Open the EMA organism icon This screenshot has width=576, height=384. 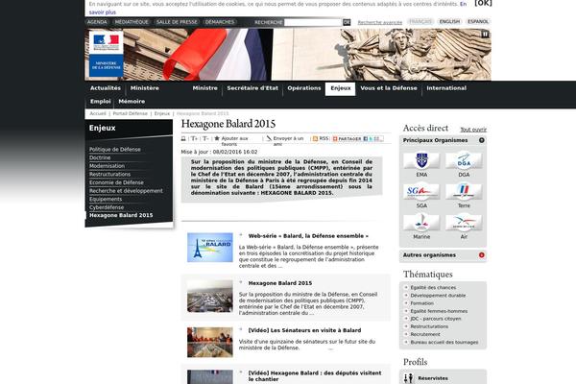tap(421, 161)
